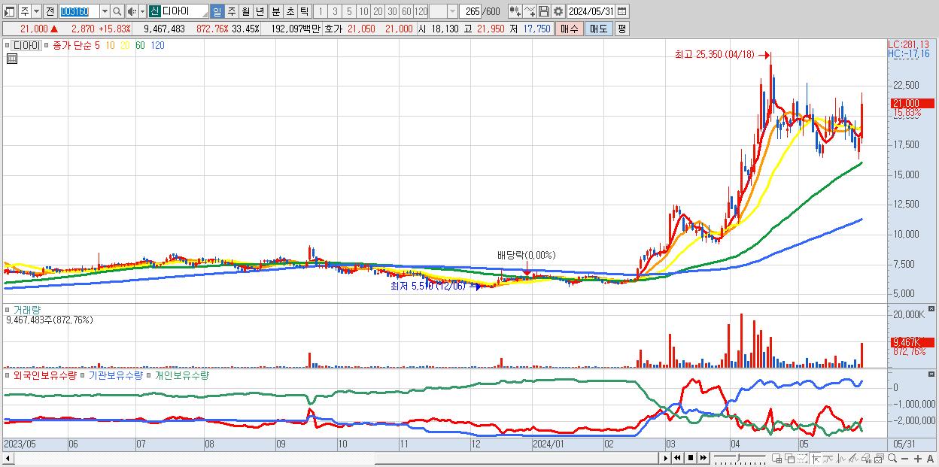
Task: Click the pencil draw-on-chart icon
Action: point(853,458)
